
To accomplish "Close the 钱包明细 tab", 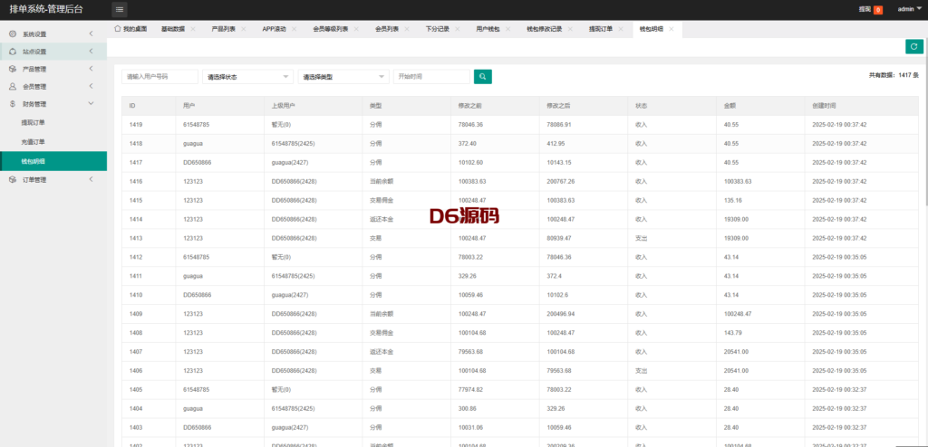I will pos(672,29).
